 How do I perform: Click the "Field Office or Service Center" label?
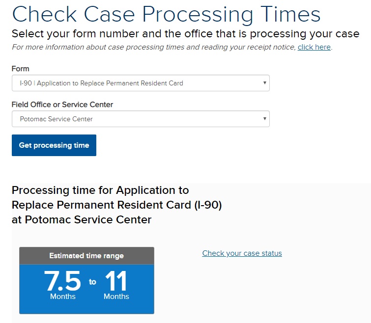pyautogui.click(x=62, y=105)
